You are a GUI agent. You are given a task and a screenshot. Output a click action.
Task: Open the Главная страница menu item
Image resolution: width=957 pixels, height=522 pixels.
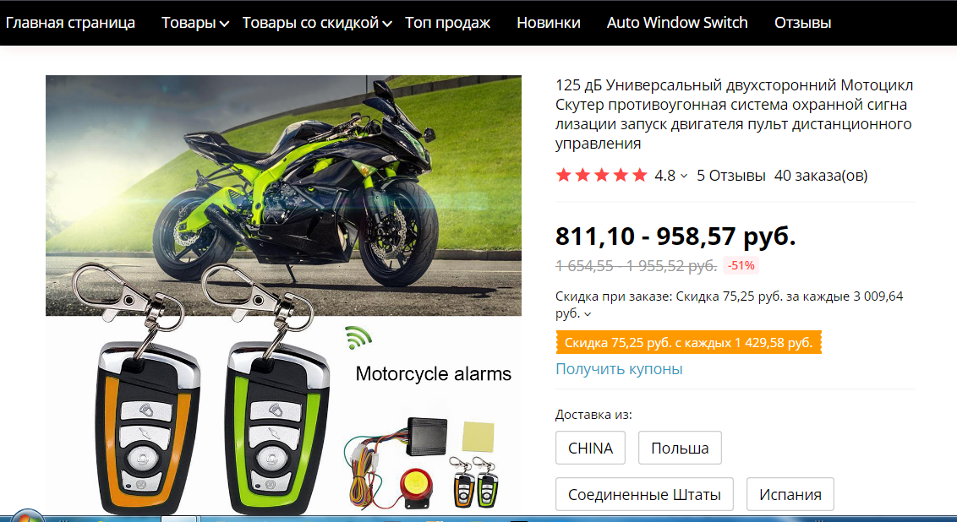pos(70,23)
